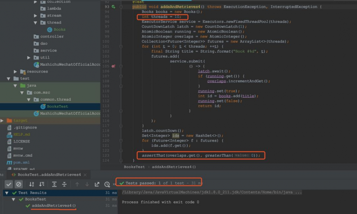357x214 pixels.
Task: Expand the stream package arrow
Action: 35,15
